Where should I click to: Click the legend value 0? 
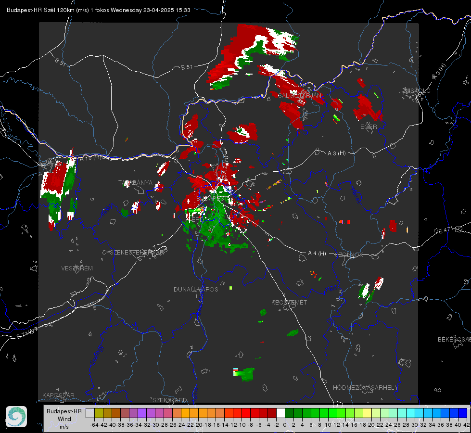(x=285, y=425)
